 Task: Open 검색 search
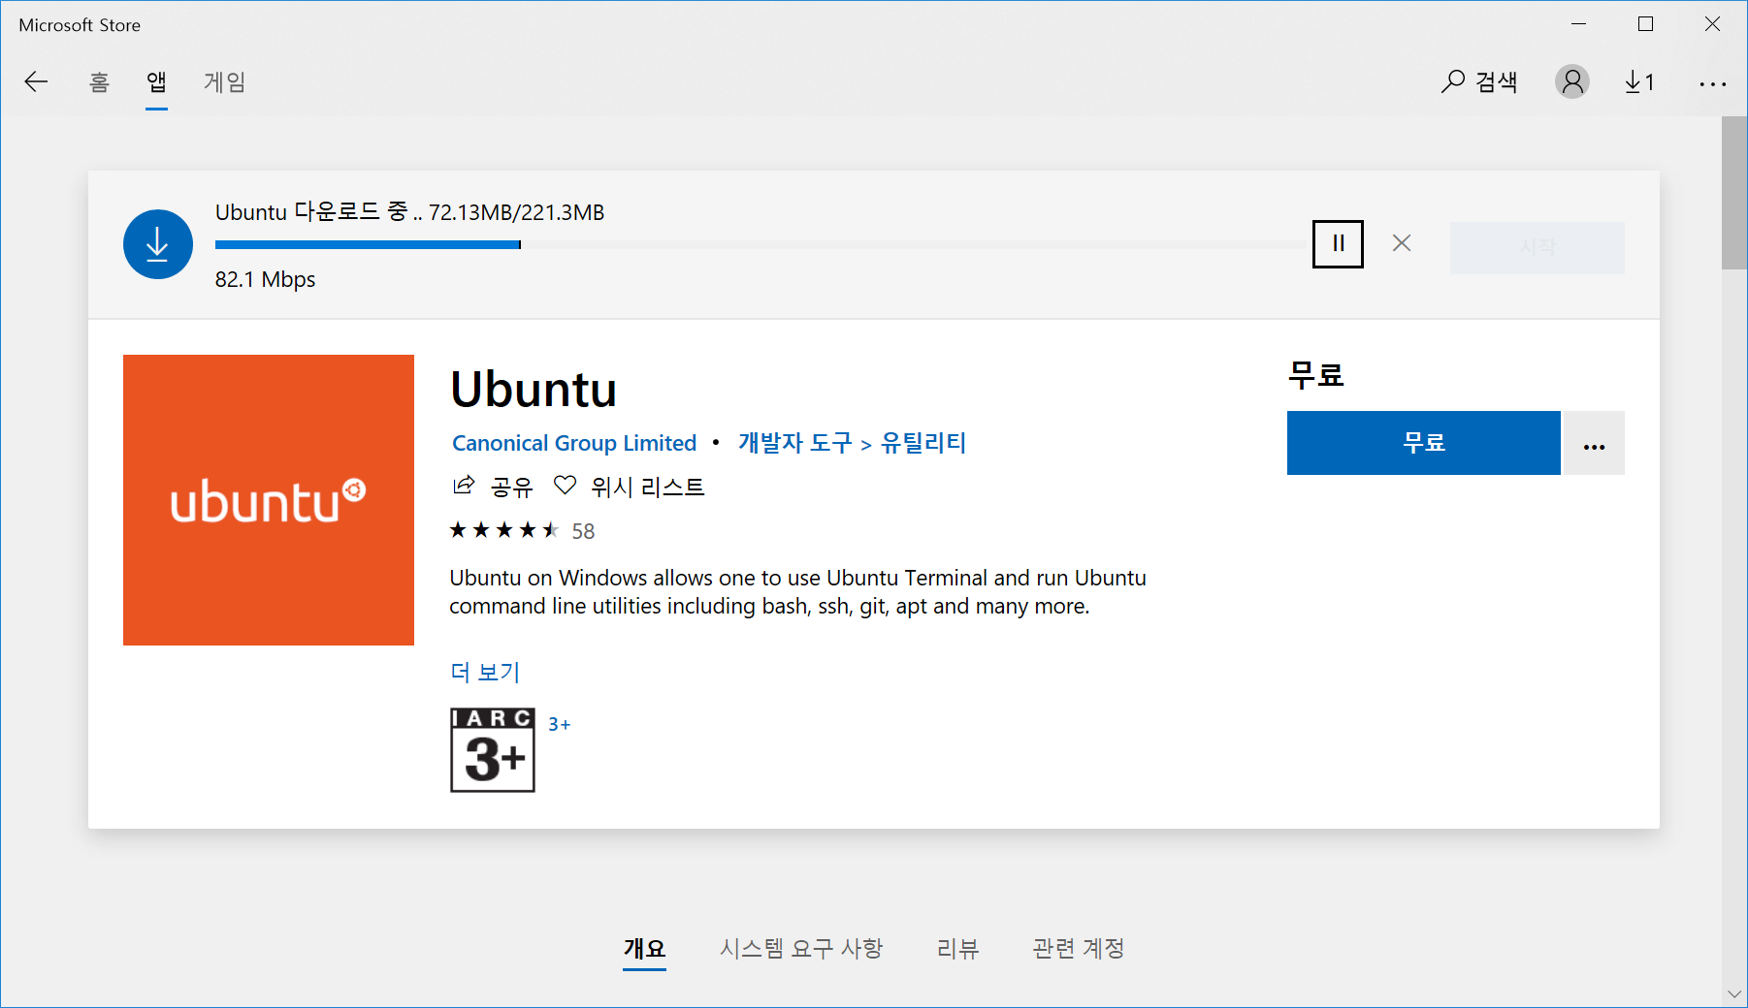(1479, 82)
